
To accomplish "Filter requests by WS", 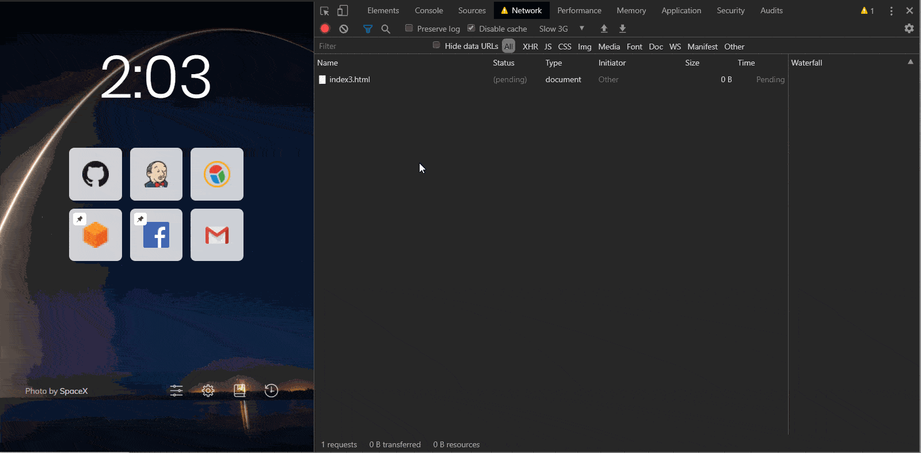I will 675,47.
